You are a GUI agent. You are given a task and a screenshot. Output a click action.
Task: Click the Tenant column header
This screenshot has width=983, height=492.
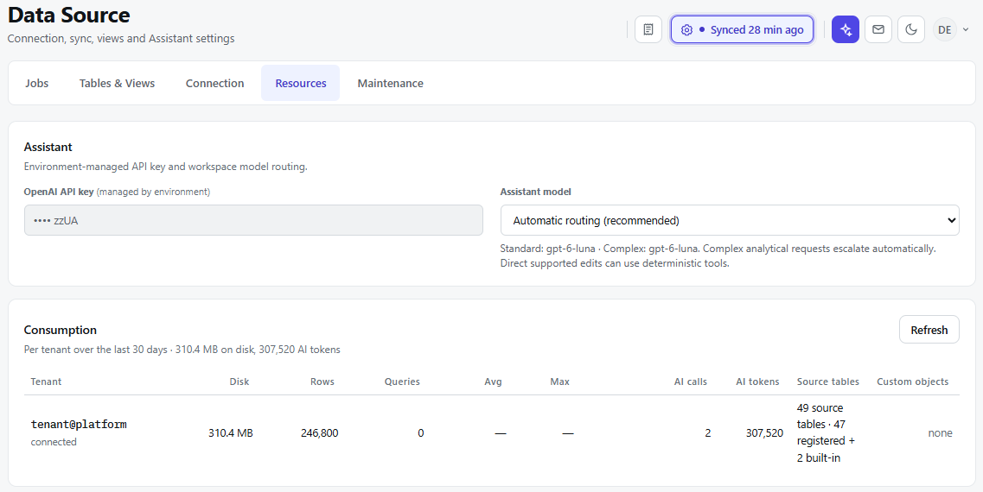click(47, 382)
